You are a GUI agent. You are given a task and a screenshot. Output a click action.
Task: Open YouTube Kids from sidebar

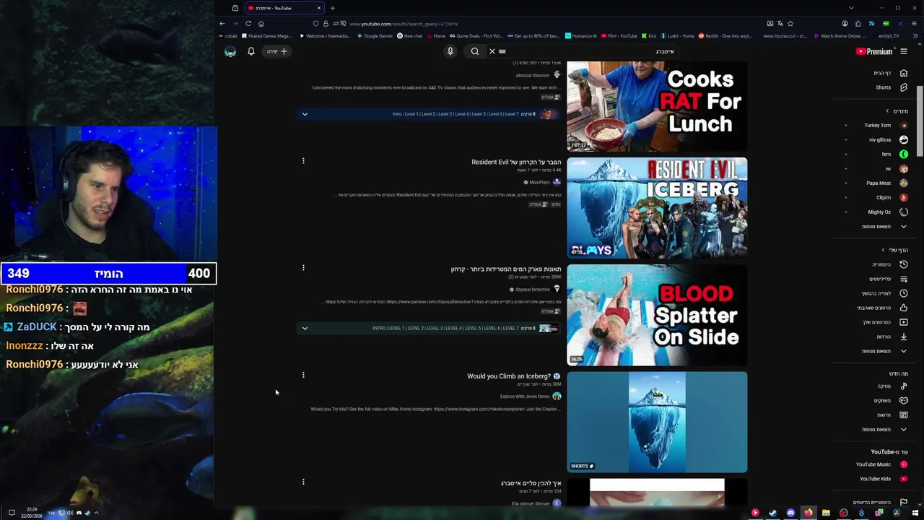coord(904,478)
